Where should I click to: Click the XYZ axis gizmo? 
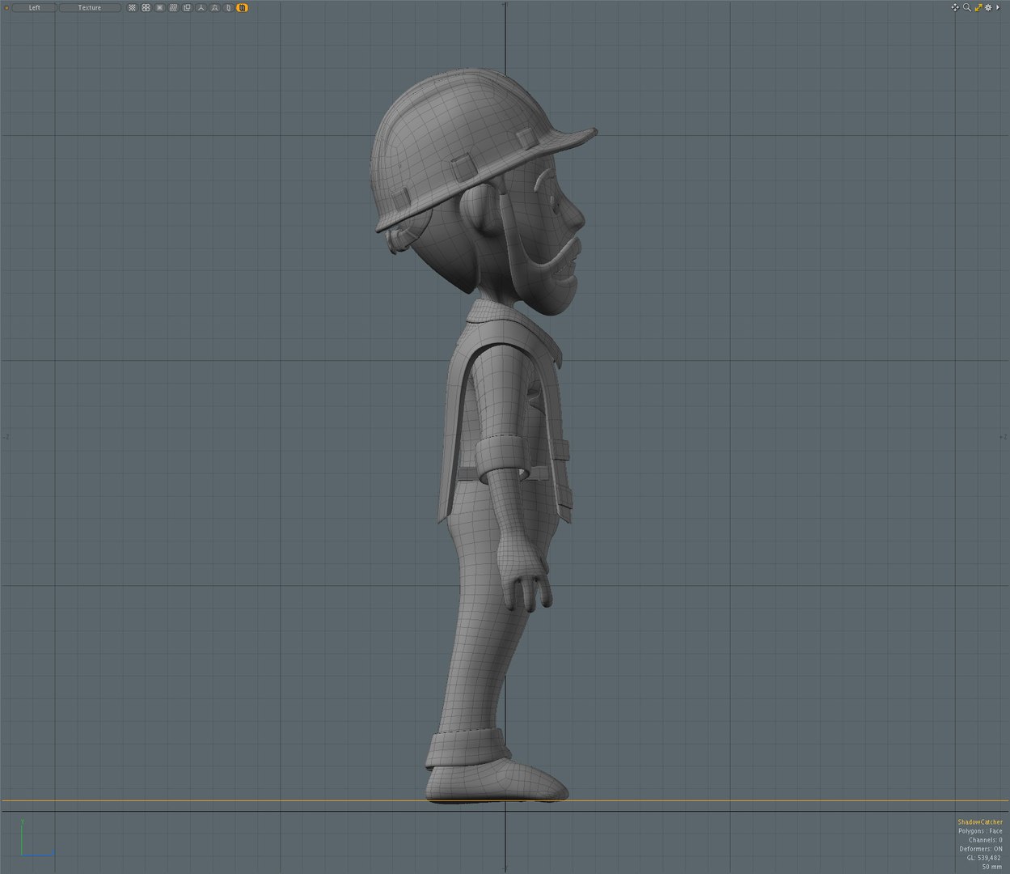click(x=36, y=838)
